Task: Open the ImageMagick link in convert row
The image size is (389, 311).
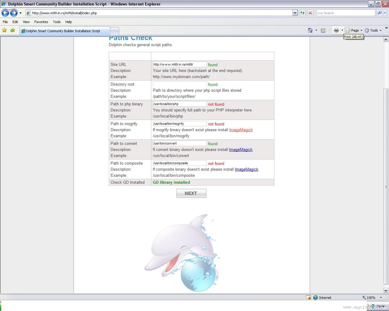Action: [241, 150]
